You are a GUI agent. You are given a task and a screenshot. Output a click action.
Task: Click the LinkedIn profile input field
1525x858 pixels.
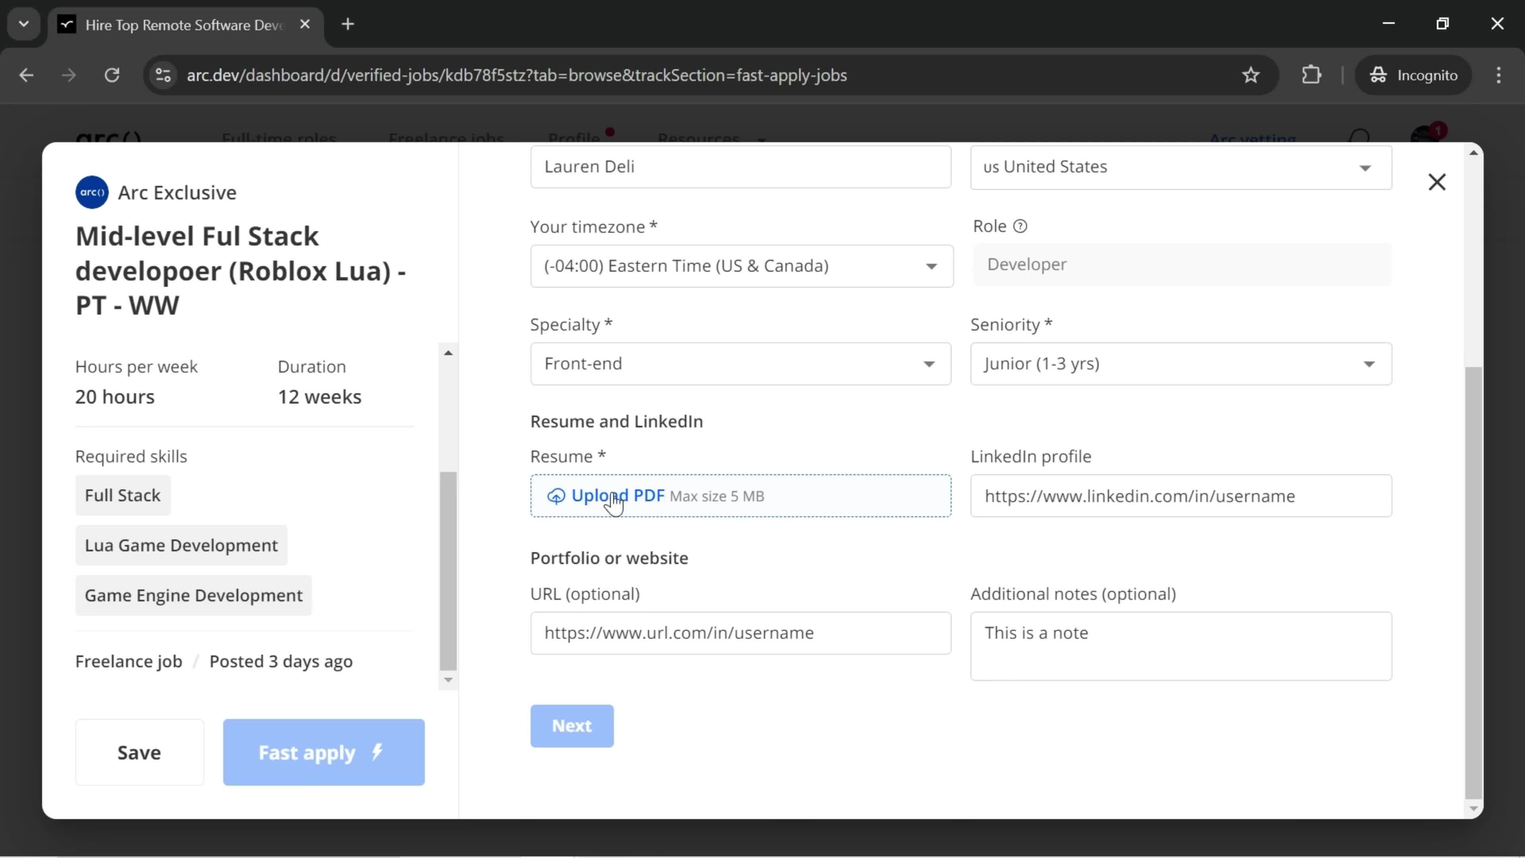pos(1181,495)
